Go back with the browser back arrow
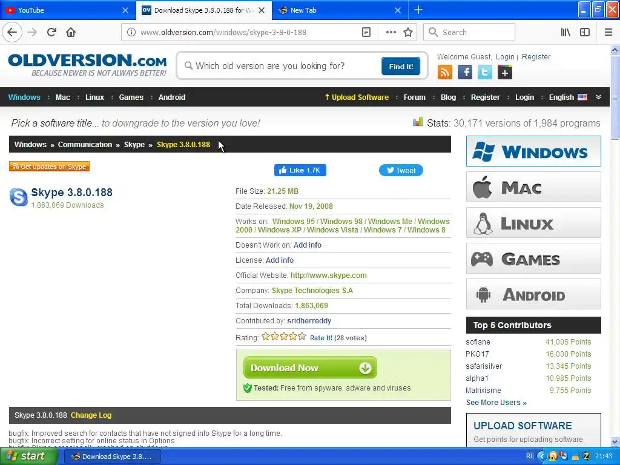Screen dimensions: 620x465 pyautogui.click(x=12, y=32)
